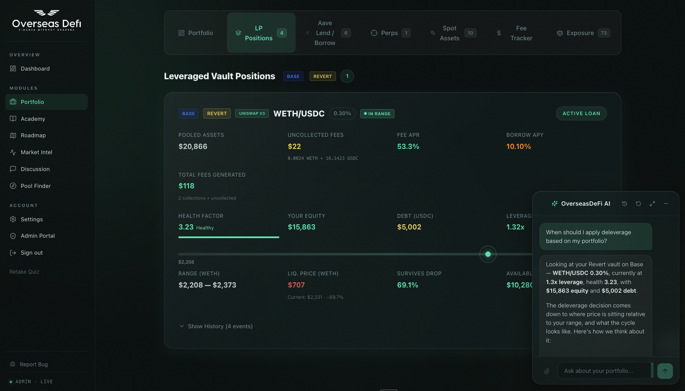
Task: Click the Discussion chat bubble icon
Action: 13,169
